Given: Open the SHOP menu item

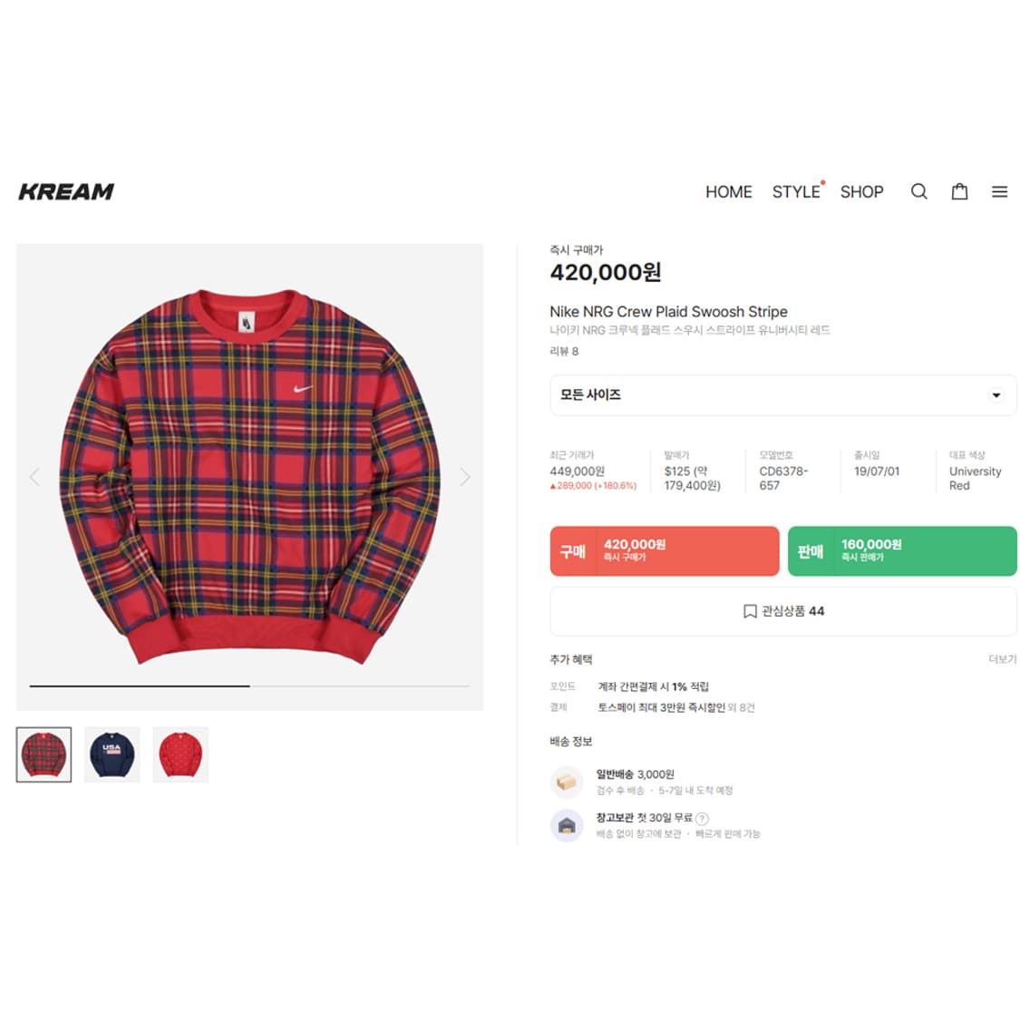Looking at the screenshot, I should coord(862,192).
